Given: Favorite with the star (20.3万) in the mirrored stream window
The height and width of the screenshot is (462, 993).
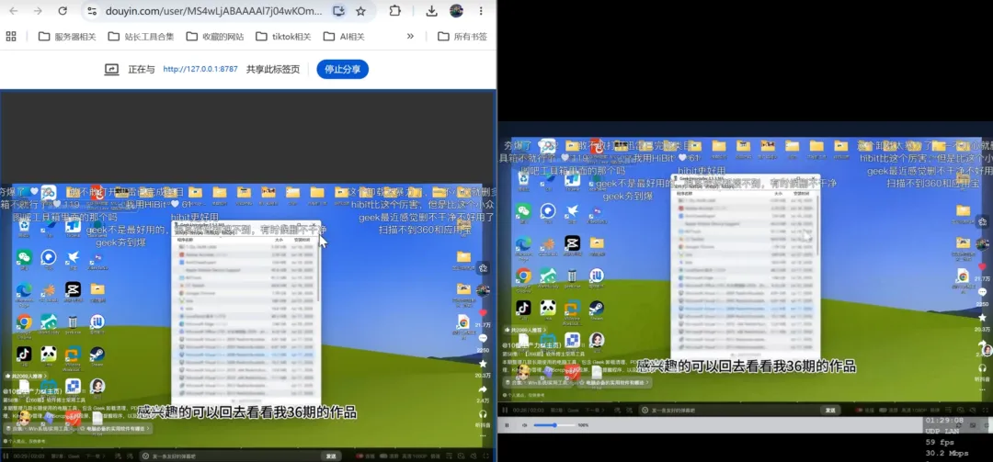Looking at the screenshot, I should click(x=983, y=318).
